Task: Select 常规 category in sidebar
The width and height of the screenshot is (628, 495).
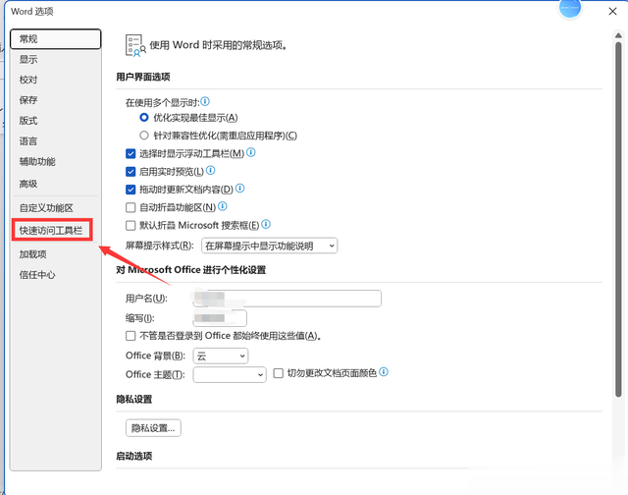Action: point(56,39)
